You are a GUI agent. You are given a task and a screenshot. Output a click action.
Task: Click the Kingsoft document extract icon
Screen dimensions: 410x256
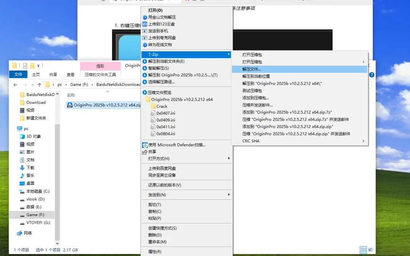(x=145, y=17)
